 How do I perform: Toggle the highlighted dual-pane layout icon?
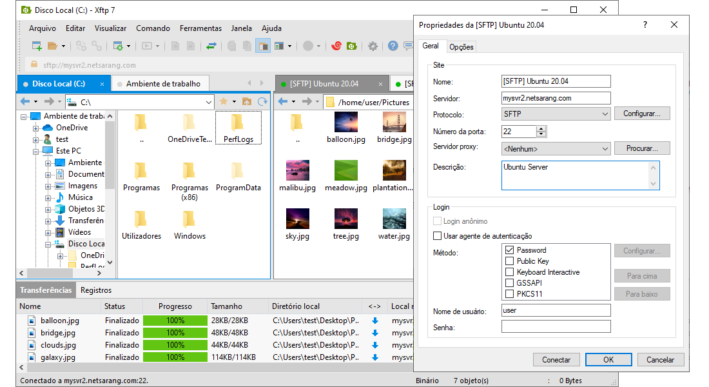point(263,46)
